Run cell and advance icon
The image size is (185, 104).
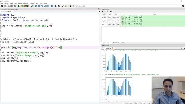point(25,6)
